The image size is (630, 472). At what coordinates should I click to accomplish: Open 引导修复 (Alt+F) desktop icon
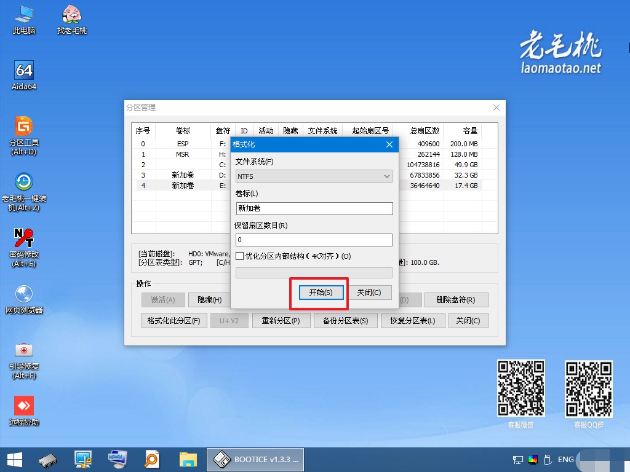[x=24, y=360]
